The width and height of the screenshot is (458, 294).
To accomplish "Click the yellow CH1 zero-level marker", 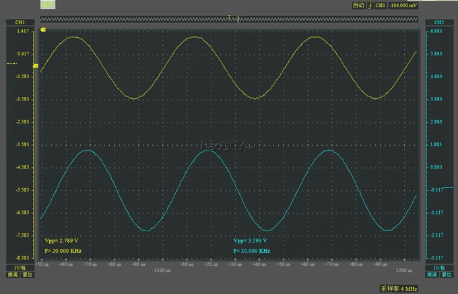I will [11, 64].
